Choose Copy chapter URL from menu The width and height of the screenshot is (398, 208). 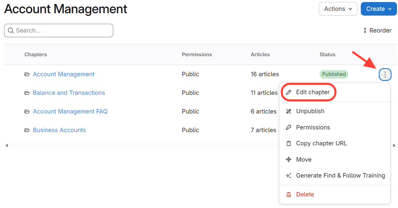(321, 143)
